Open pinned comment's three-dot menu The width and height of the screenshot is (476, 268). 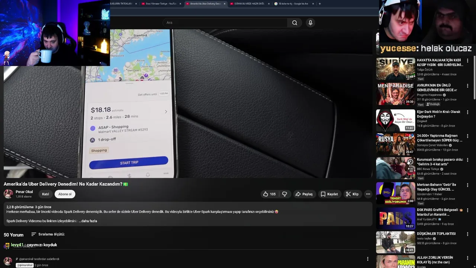[x=367, y=259]
